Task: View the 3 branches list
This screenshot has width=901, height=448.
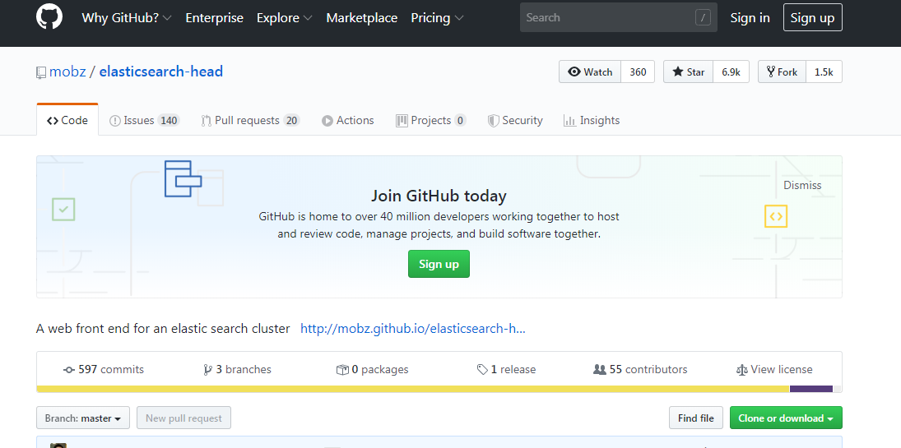Action: [x=237, y=369]
